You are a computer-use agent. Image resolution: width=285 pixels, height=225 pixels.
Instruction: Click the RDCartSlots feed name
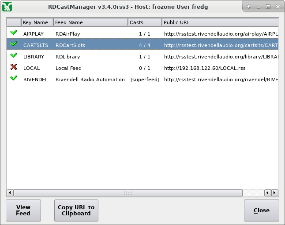70,45
